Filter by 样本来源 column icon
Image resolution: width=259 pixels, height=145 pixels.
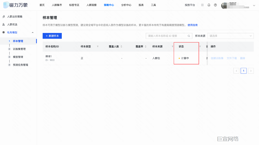pos(172,46)
